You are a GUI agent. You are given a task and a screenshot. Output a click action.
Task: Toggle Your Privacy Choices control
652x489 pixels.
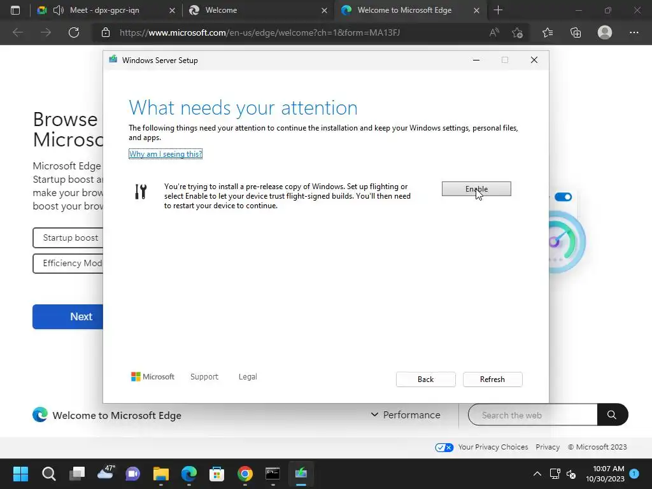point(444,448)
